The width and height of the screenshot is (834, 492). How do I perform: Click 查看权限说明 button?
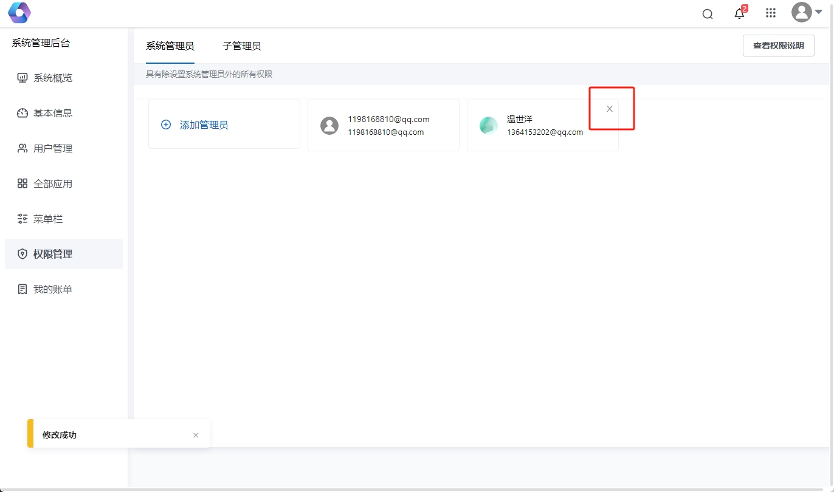(778, 45)
